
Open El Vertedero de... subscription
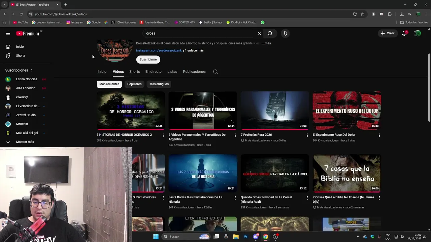[x=26, y=106]
